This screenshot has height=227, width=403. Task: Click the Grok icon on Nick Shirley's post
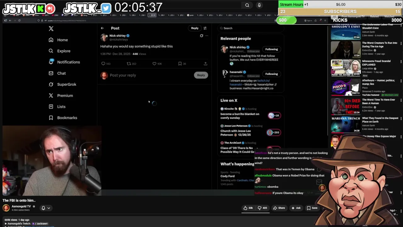[x=201, y=36]
